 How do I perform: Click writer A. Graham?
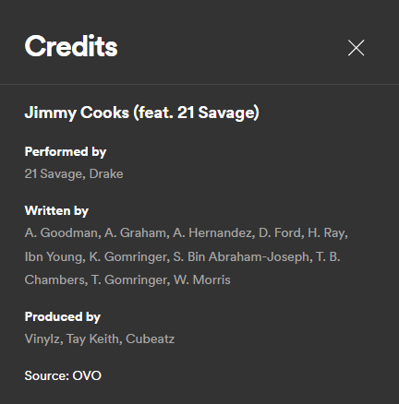click(136, 232)
